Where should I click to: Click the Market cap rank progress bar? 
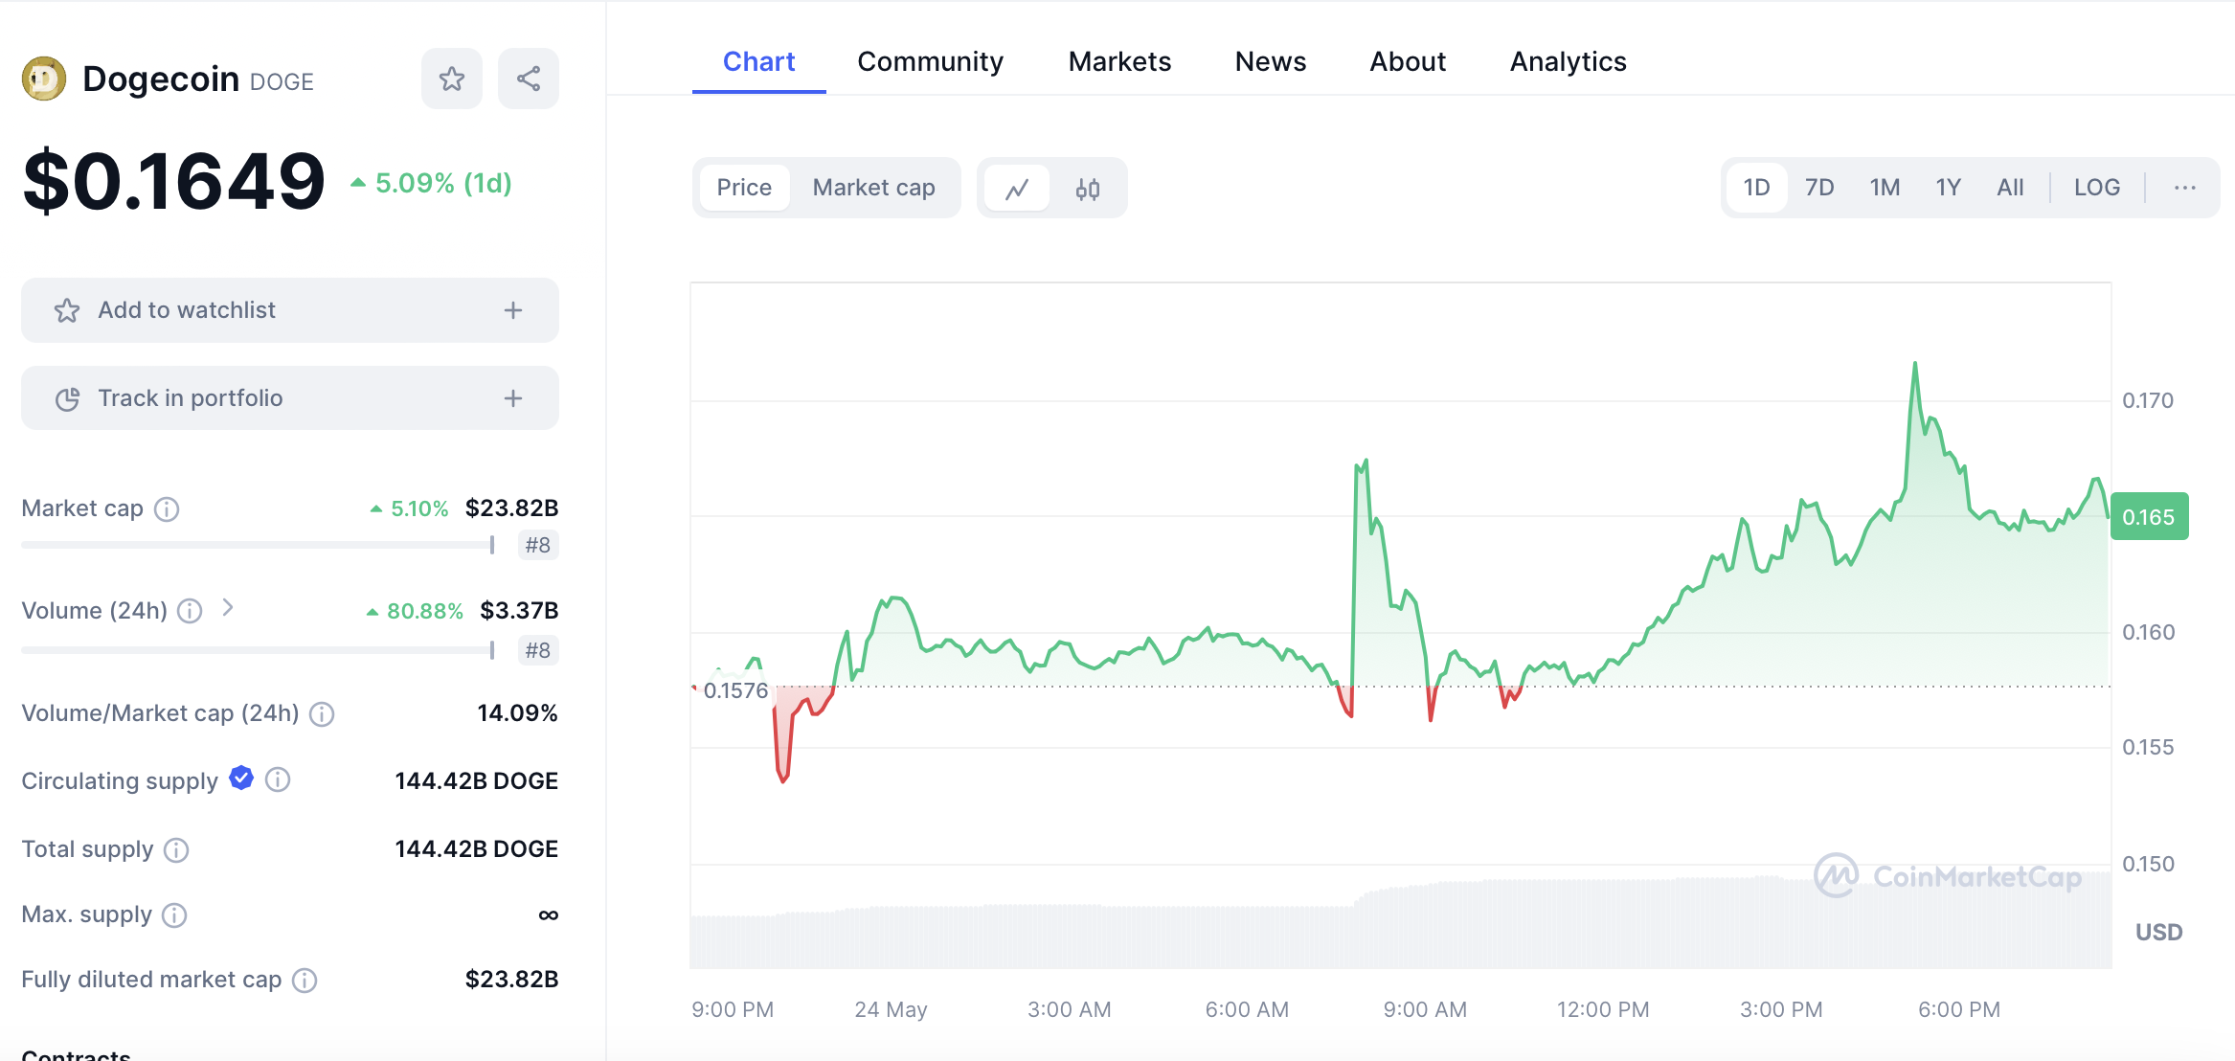(x=257, y=545)
